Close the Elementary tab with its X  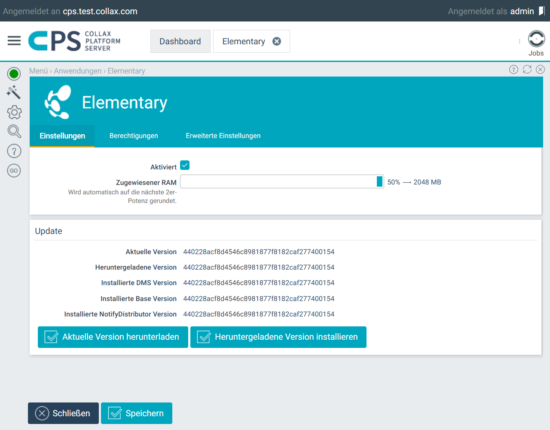[277, 41]
